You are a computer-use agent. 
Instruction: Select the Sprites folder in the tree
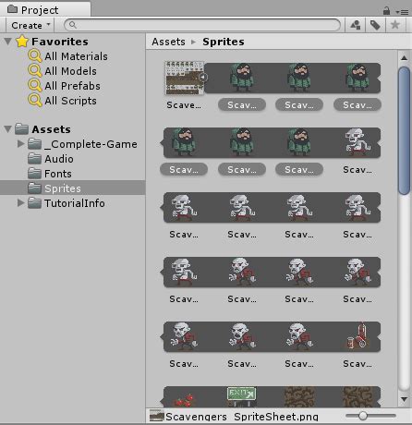click(x=63, y=188)
